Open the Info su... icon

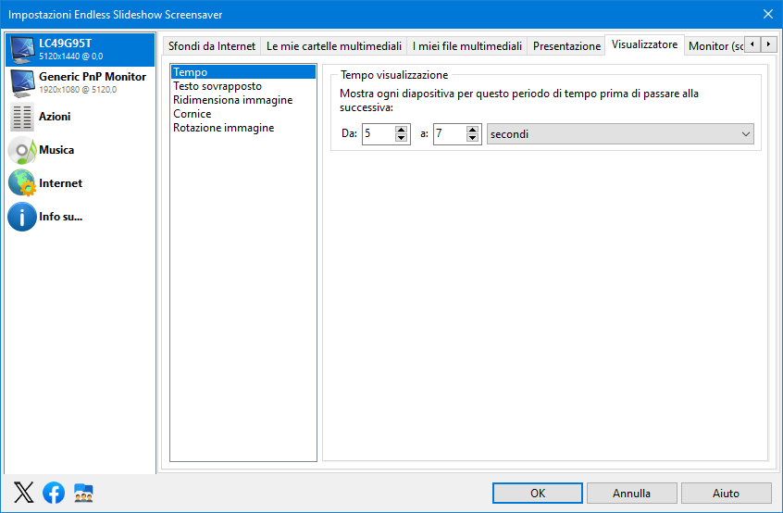22,217
